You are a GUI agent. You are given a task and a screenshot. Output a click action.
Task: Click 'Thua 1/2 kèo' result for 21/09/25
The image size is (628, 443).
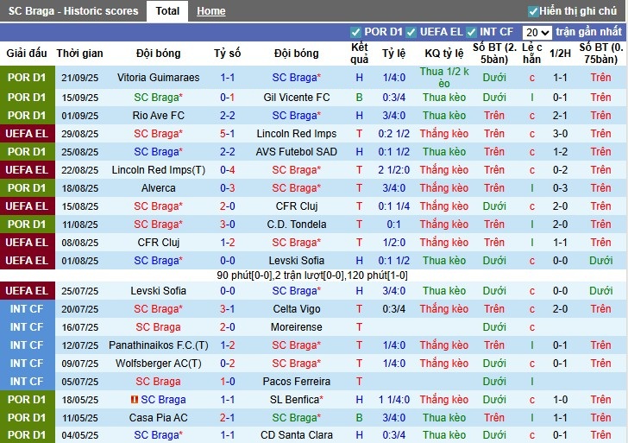pos(443,78)
